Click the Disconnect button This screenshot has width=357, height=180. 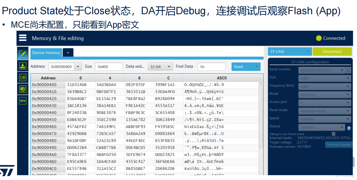332,51
